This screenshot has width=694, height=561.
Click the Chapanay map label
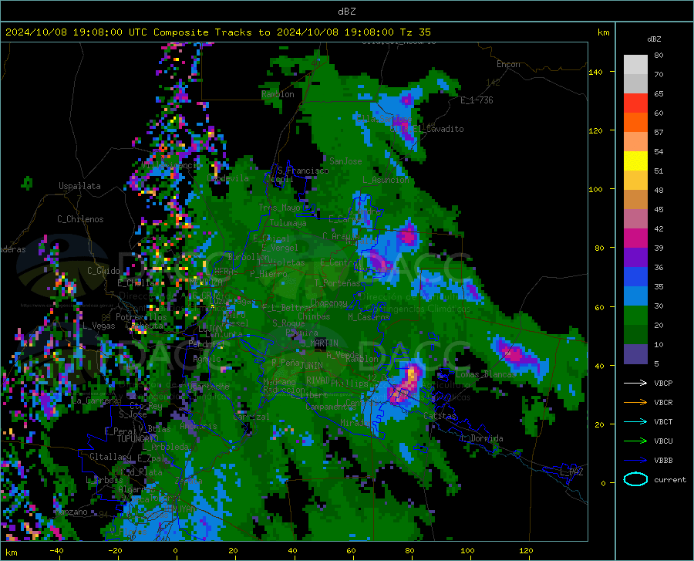[x=328, y=302]
